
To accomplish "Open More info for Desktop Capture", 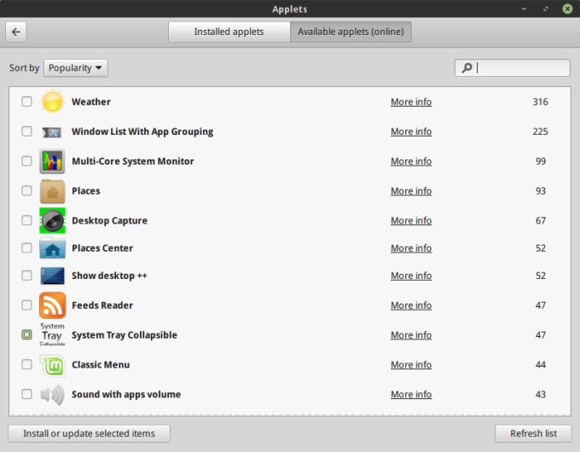I will [411, 220].
